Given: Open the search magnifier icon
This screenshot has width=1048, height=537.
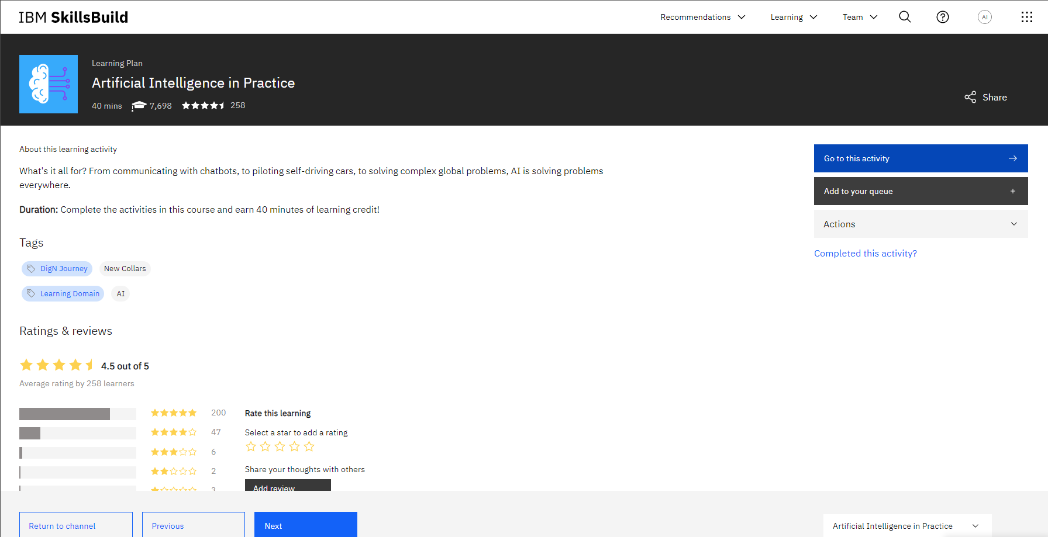Looking at the screenshot, I should (905, 17).
